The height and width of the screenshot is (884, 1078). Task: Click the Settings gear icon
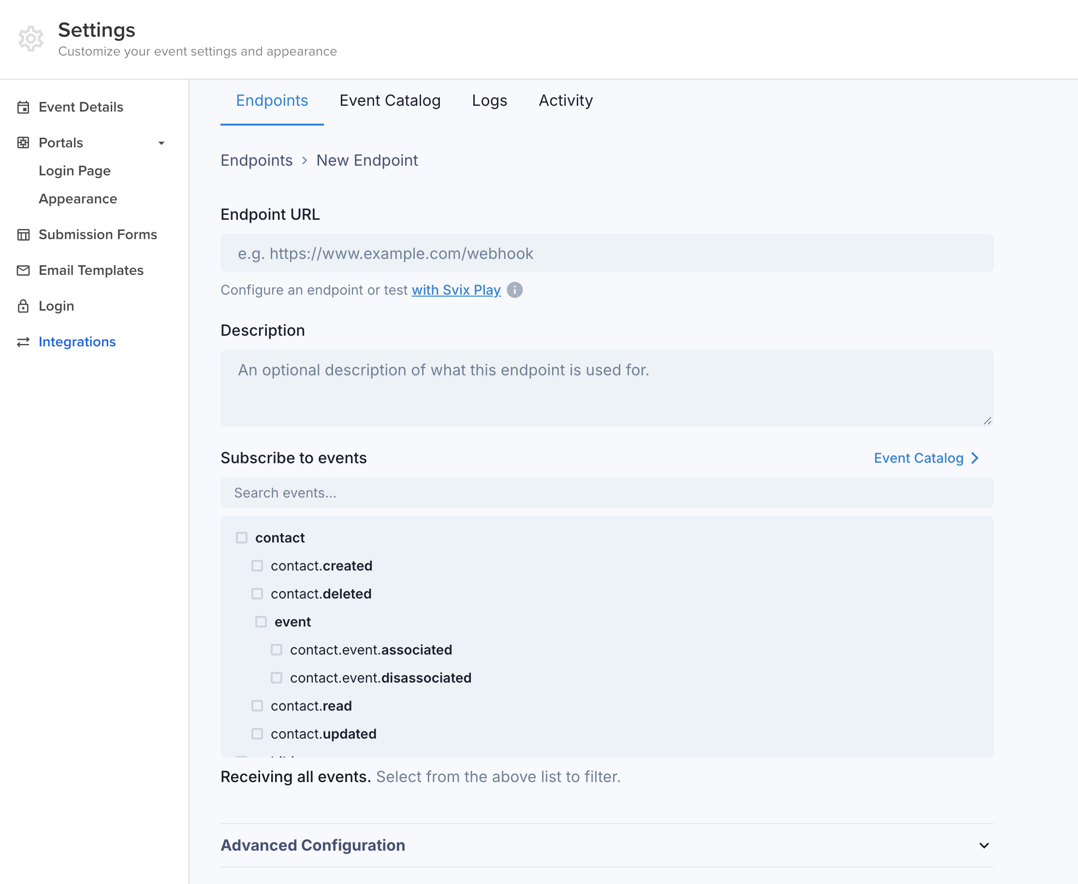click(31, 39)
